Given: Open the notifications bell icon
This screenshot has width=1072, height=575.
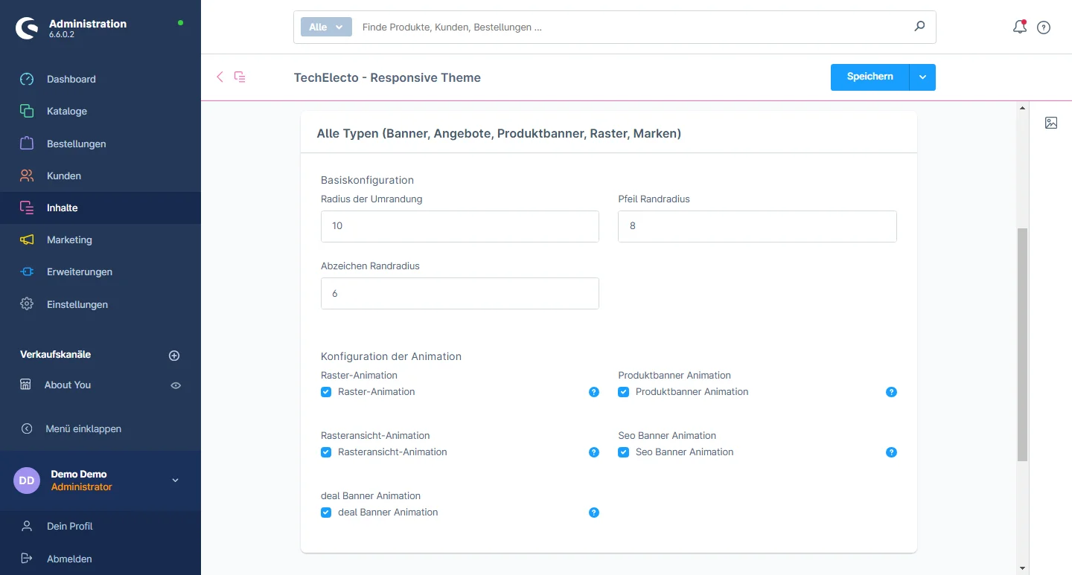Looking at the screenshot, I should (x=1019, y=28).
